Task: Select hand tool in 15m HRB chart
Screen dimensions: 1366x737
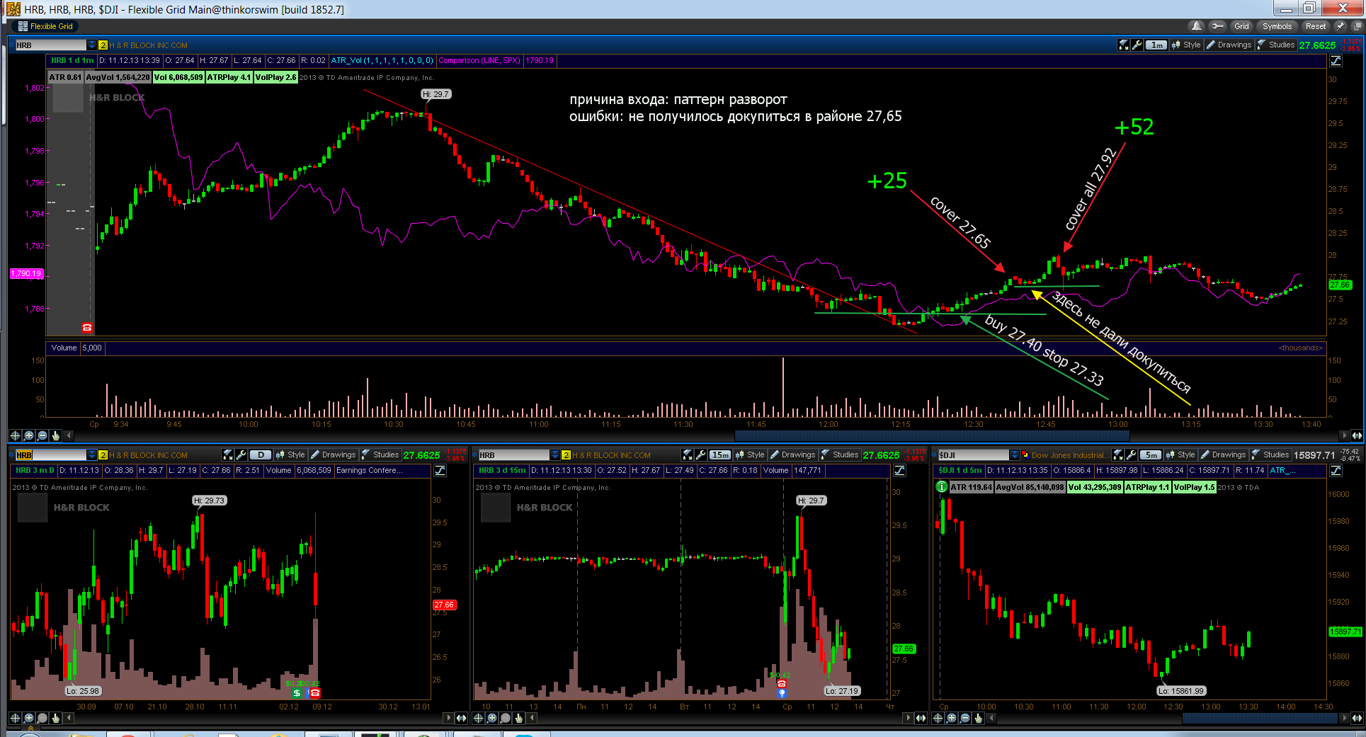Action: (x=519, y=718)
